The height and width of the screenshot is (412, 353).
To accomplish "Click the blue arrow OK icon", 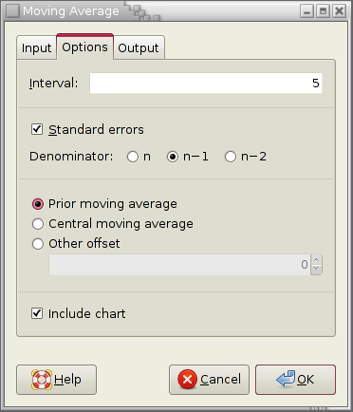I will pos(286,379).
